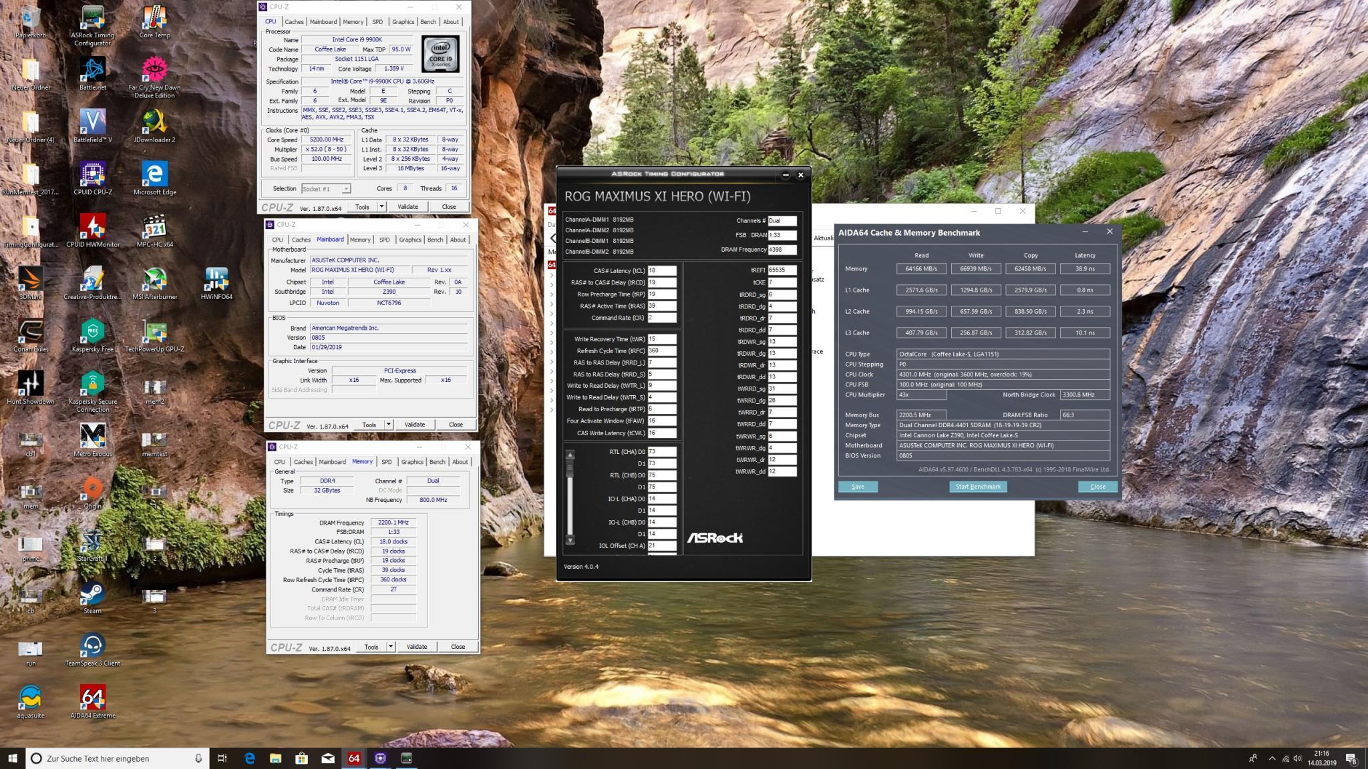Open TeamSpeak 3 Client desktop icon

[92, 650]
